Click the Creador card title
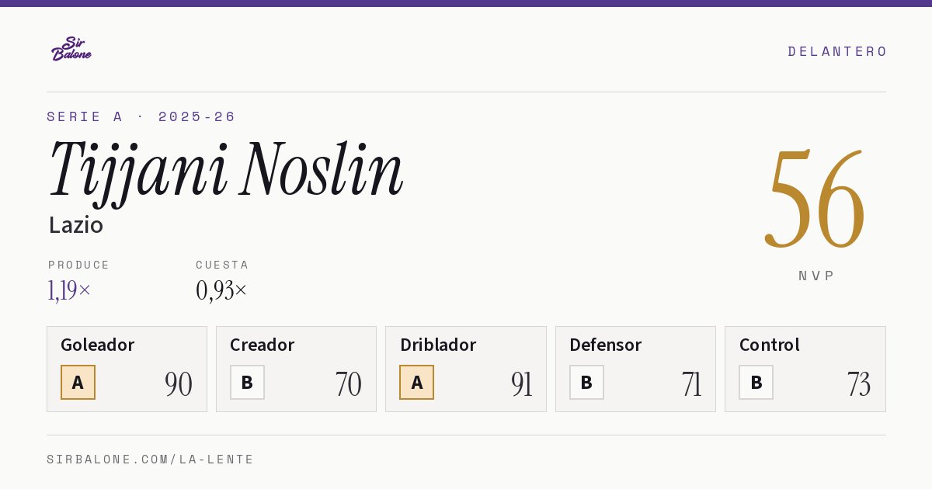Viewport: 932px width, 489px height. click(x=263, y=345)
